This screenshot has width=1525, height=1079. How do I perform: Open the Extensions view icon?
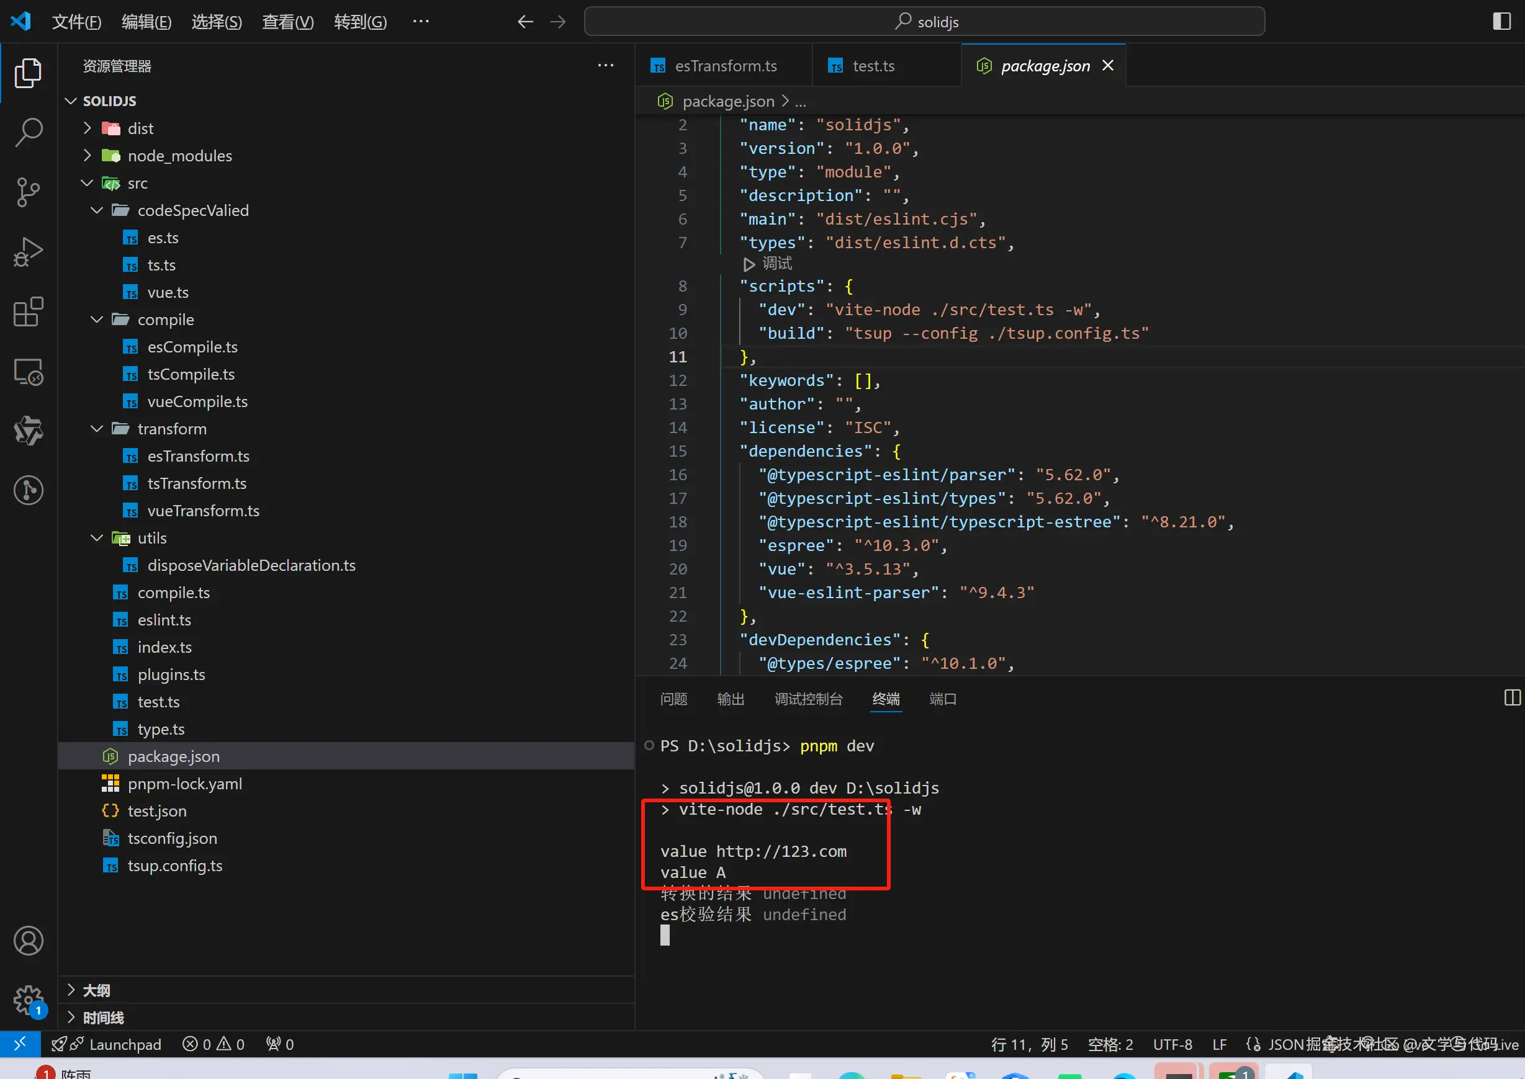click(x=28, y=311)
